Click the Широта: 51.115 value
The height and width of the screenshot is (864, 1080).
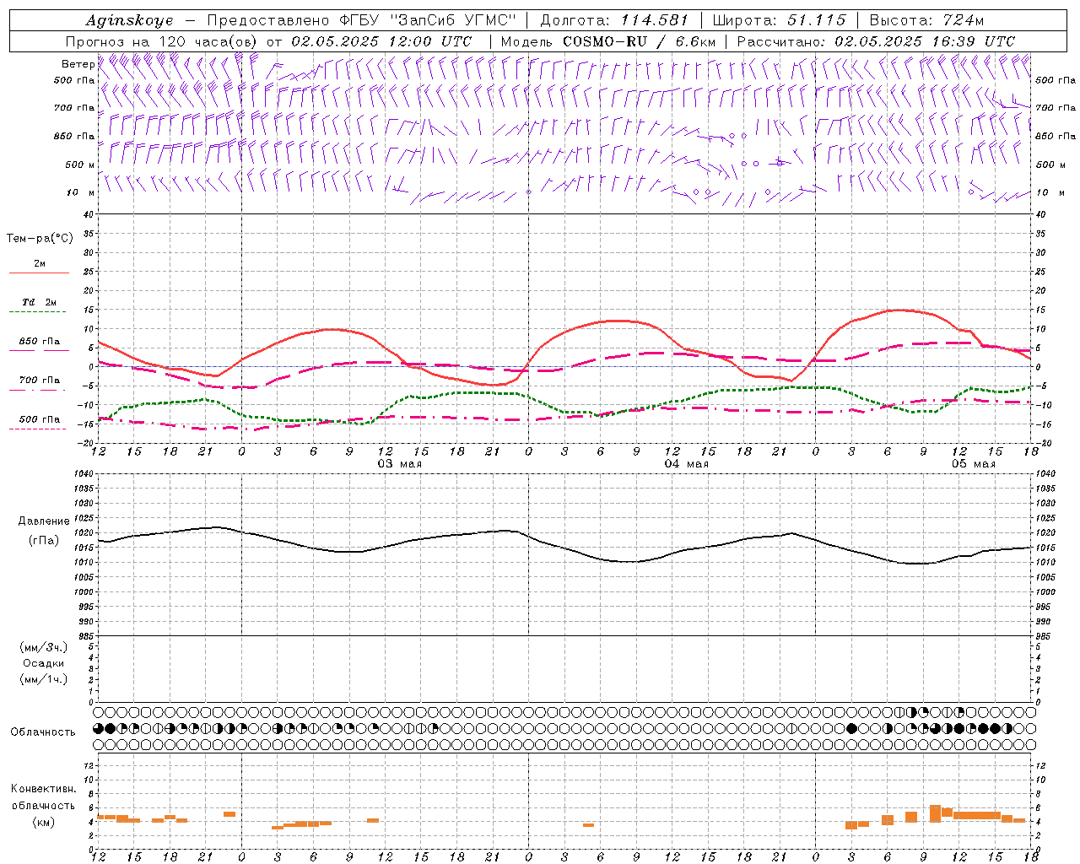tap(779, 20)
